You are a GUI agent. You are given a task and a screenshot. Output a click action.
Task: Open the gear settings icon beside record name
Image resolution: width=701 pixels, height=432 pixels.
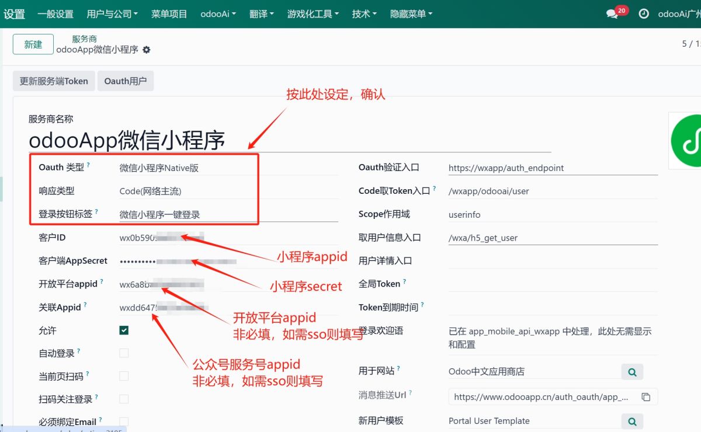coord(147,50)
